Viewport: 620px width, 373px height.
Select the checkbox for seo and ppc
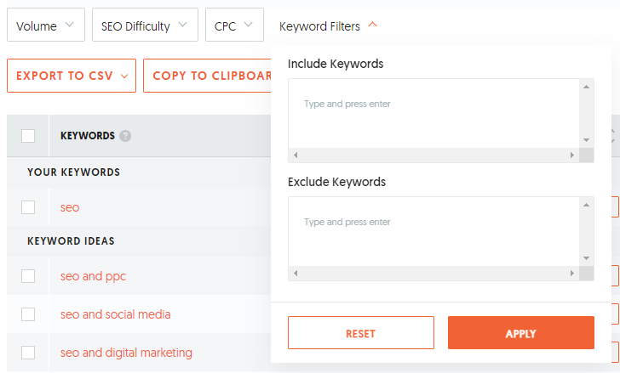(28, 276)
